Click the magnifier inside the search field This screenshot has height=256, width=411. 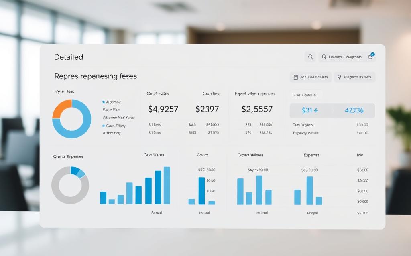[324, 57]
